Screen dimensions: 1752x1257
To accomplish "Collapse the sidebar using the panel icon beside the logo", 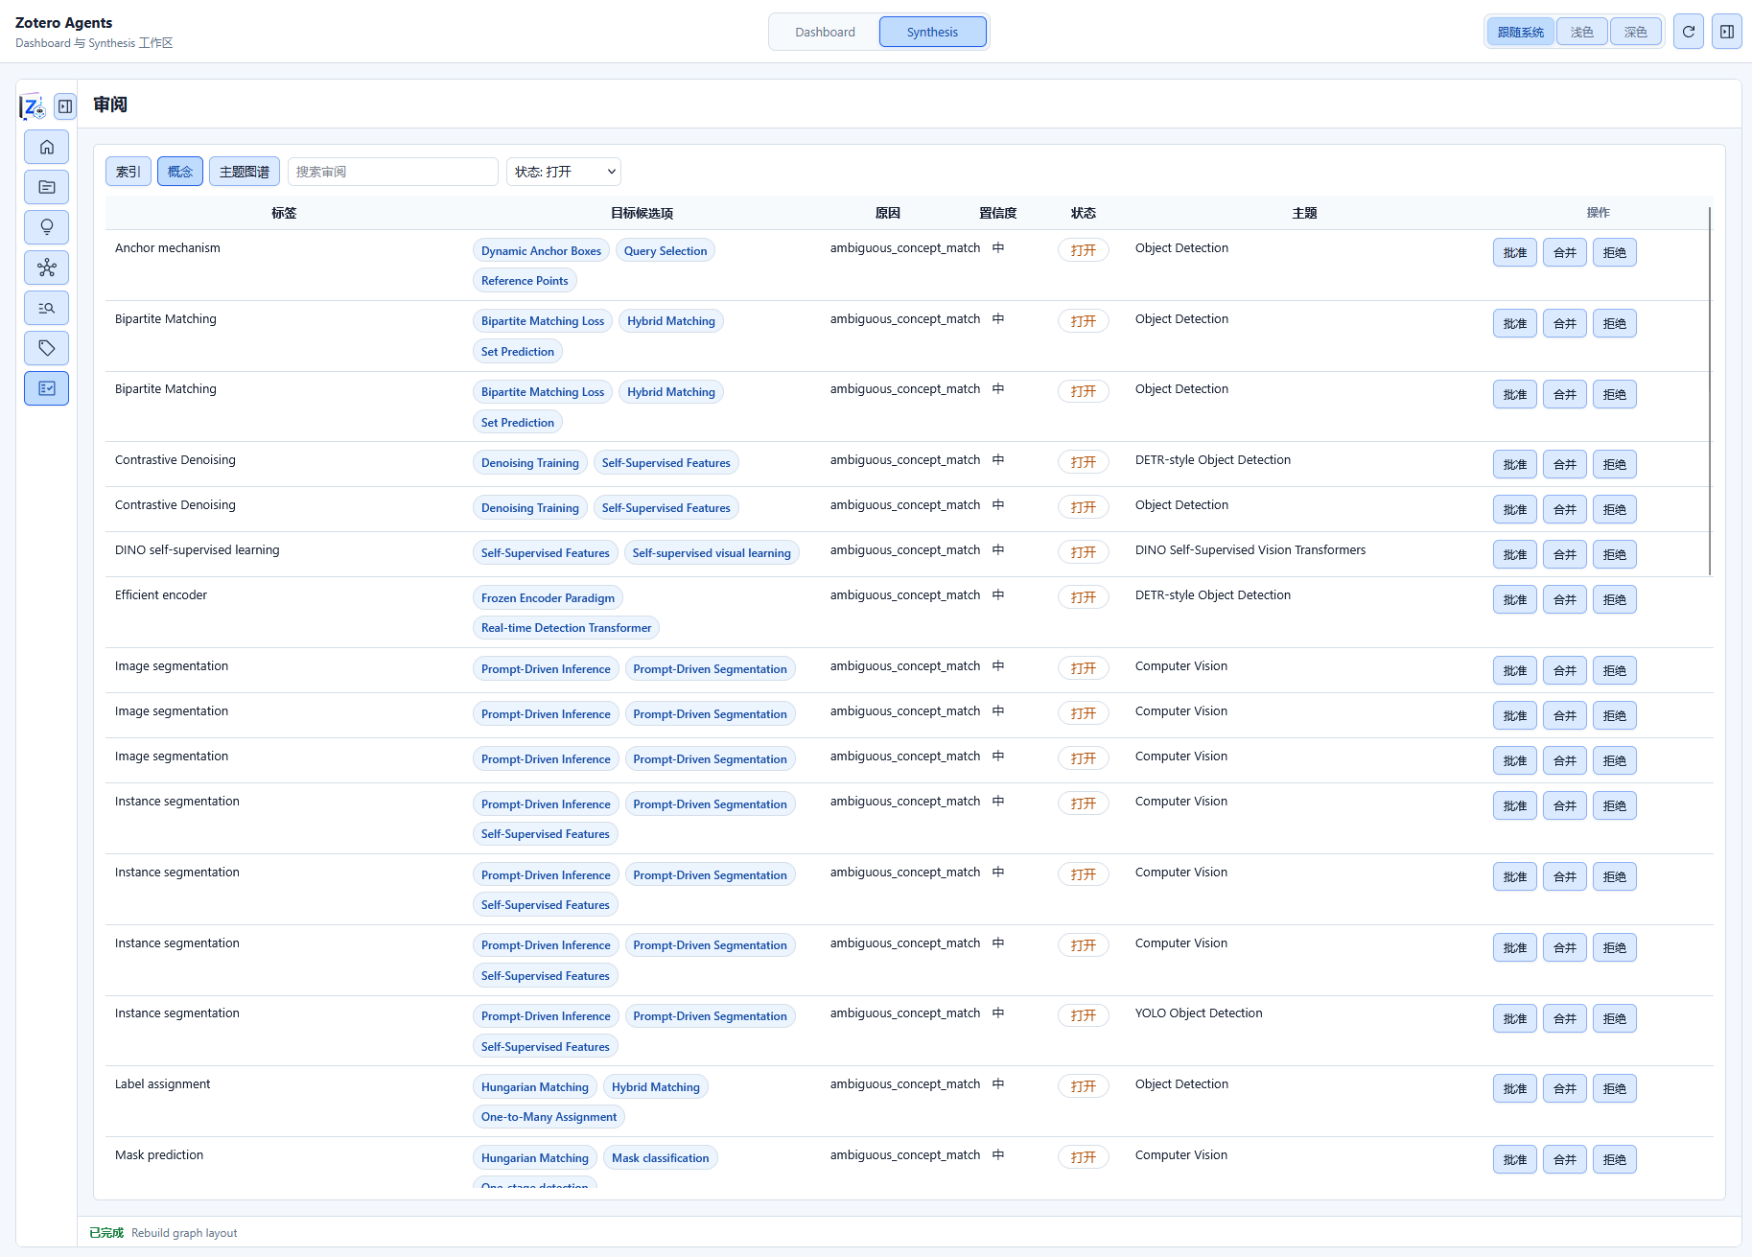I will coord(65,106).
